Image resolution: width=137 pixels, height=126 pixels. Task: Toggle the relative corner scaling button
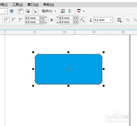(x=82, y=20)
